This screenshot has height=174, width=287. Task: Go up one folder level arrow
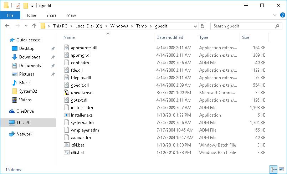tap(34, 26)
